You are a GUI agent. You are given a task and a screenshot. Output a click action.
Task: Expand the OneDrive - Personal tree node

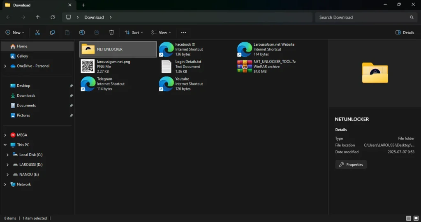tap(5, 66)
